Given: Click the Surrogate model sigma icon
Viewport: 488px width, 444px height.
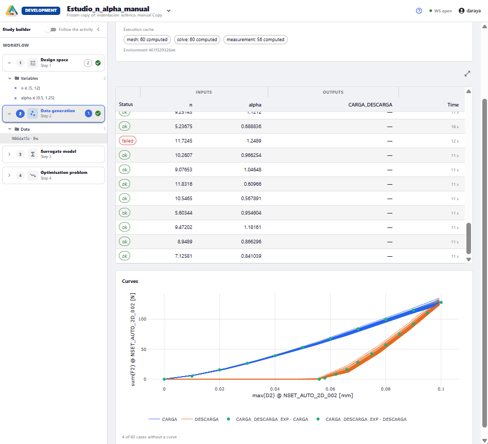Looking at the screenshot, I should click(x=32, y=154).
